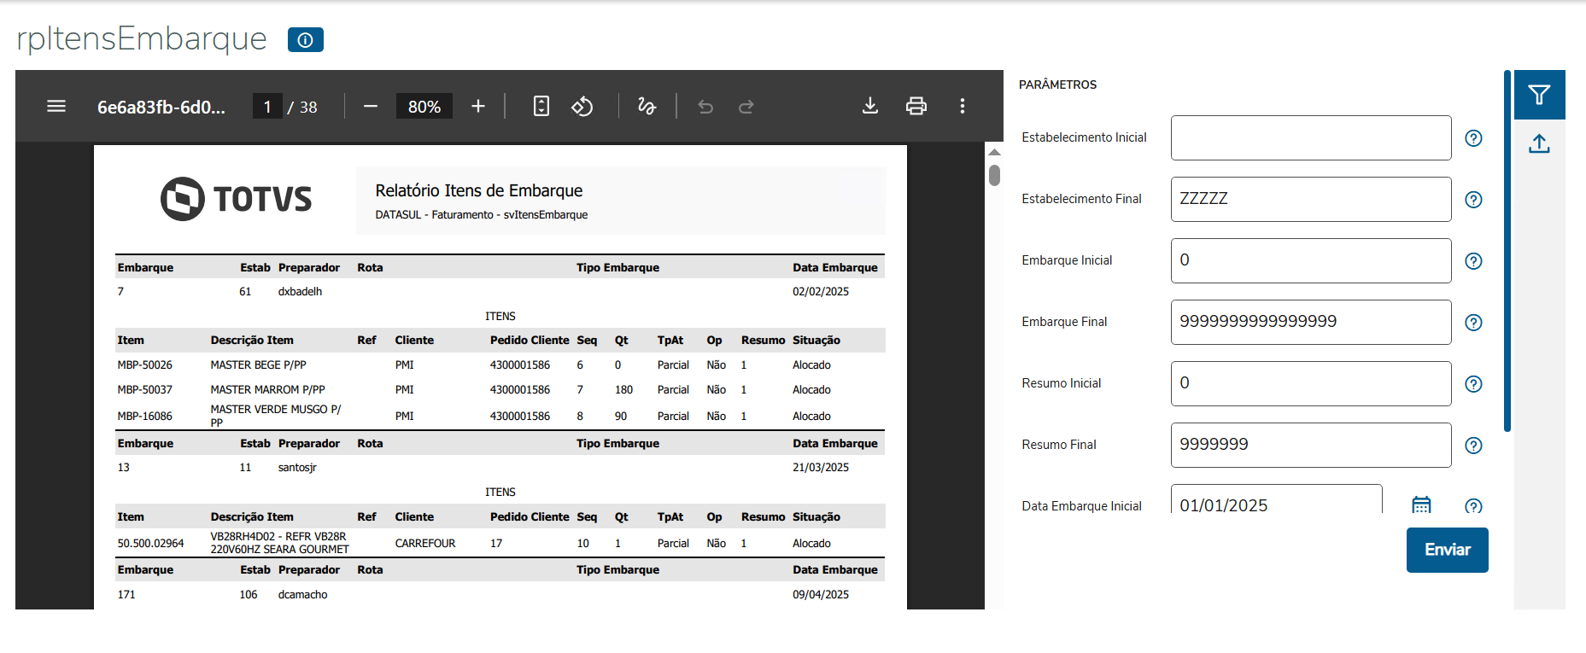Open the PDF more actions menu

(x=963, y=106)
